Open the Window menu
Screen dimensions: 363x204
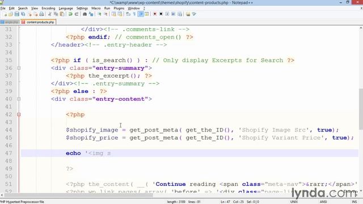click(x=134, y=8)
